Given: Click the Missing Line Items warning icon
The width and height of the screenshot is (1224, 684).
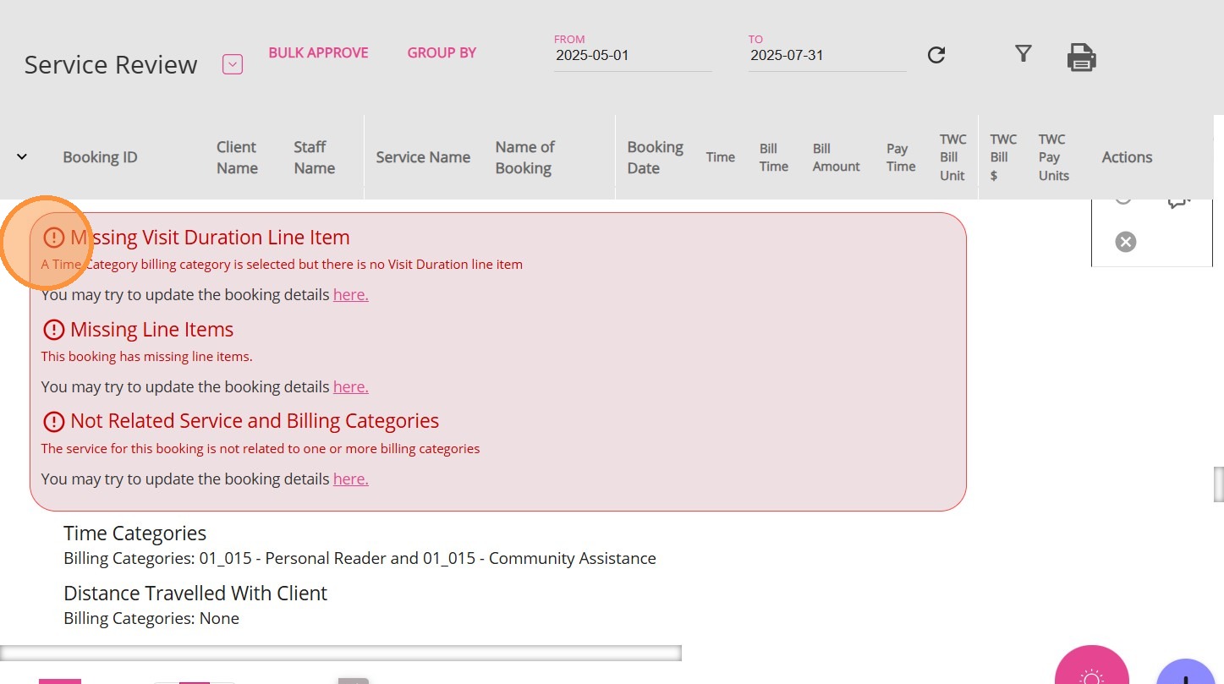Looking at the screenshot, I should pos(53,330).
